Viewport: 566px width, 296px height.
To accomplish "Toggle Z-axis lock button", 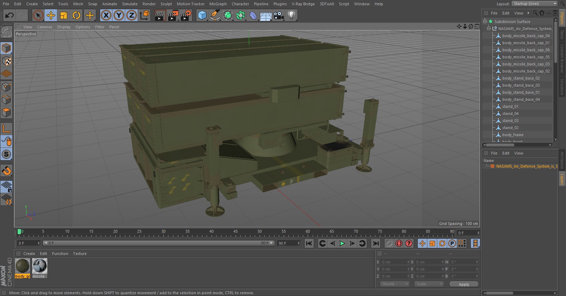I will [132, 15].
